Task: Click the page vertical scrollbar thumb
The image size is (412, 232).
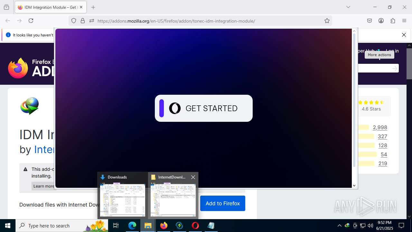Action: click(x=409, y=63)
